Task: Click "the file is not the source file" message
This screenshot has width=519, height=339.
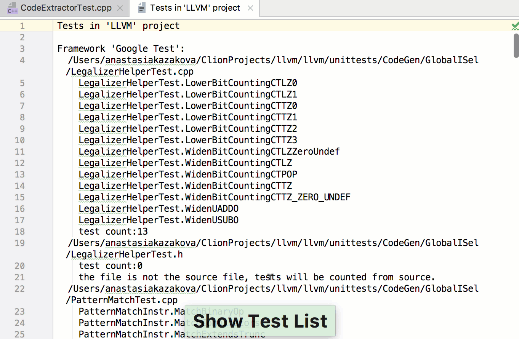Action: tap(257, 277)
